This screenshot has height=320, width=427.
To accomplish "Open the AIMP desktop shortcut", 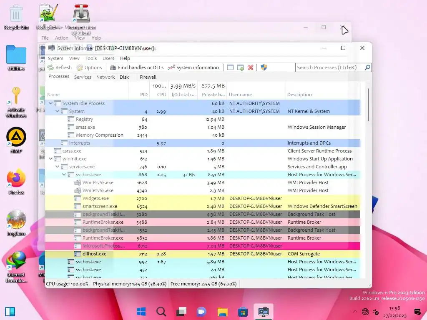I will (x=16, y=140).
